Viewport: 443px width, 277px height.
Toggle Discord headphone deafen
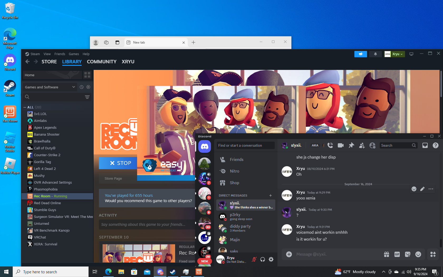click(263, 259)
